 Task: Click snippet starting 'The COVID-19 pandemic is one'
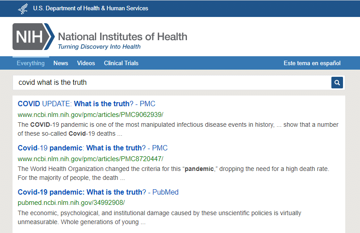click(178, 129)
